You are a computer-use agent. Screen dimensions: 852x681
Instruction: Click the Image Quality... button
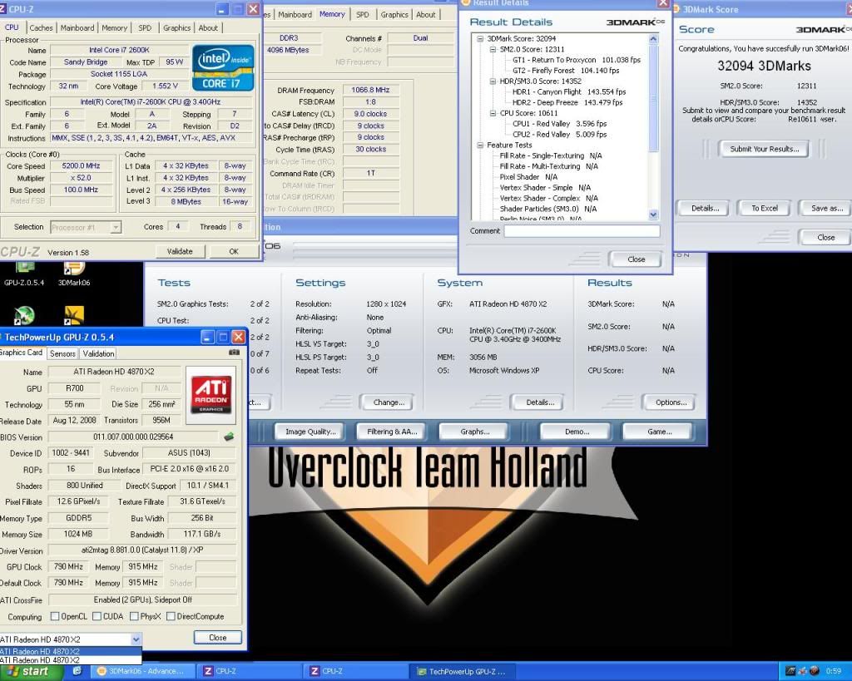click(310, 432)
